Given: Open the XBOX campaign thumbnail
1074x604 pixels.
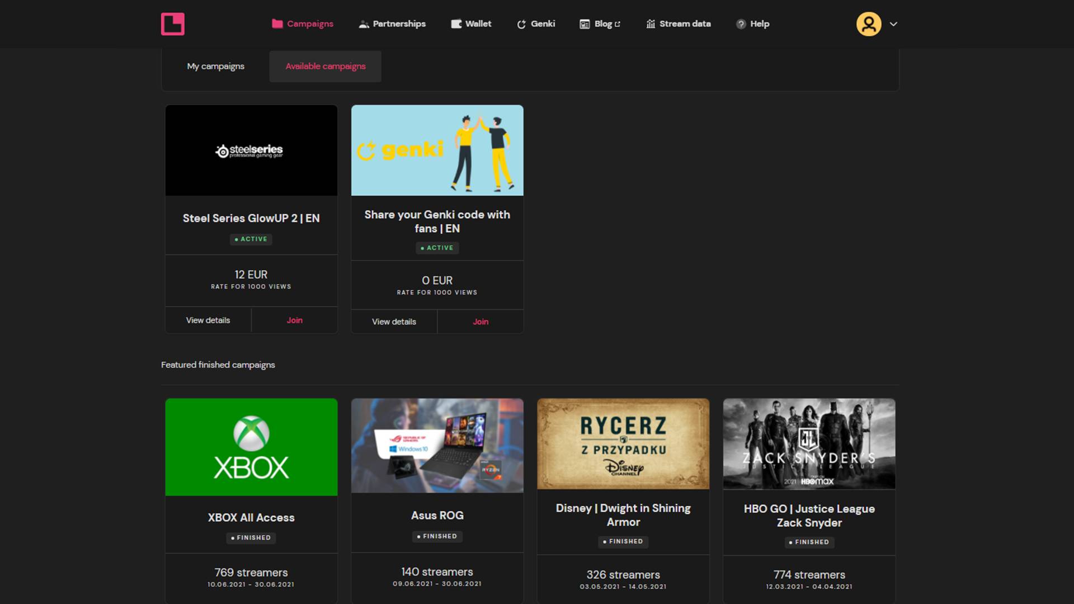Looking at the screenshot, I should 251,447.
